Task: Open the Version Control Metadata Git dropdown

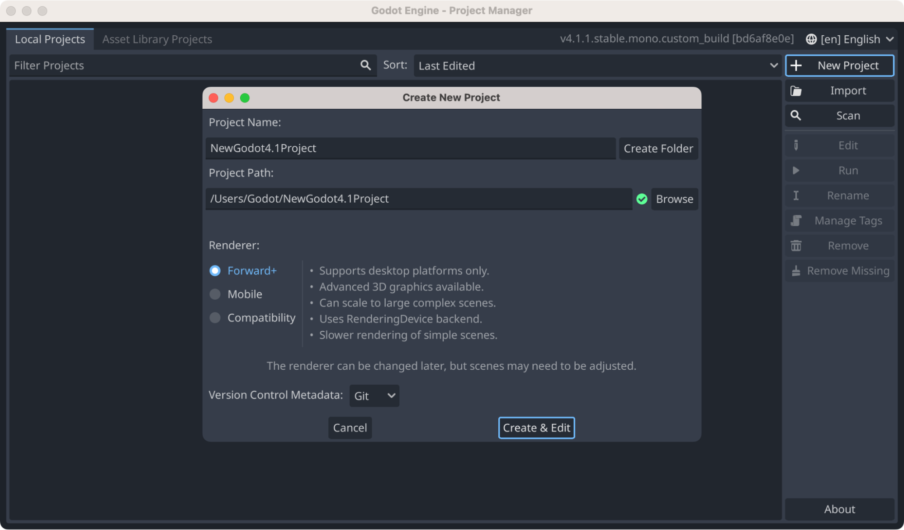Action: pos(374,396)
